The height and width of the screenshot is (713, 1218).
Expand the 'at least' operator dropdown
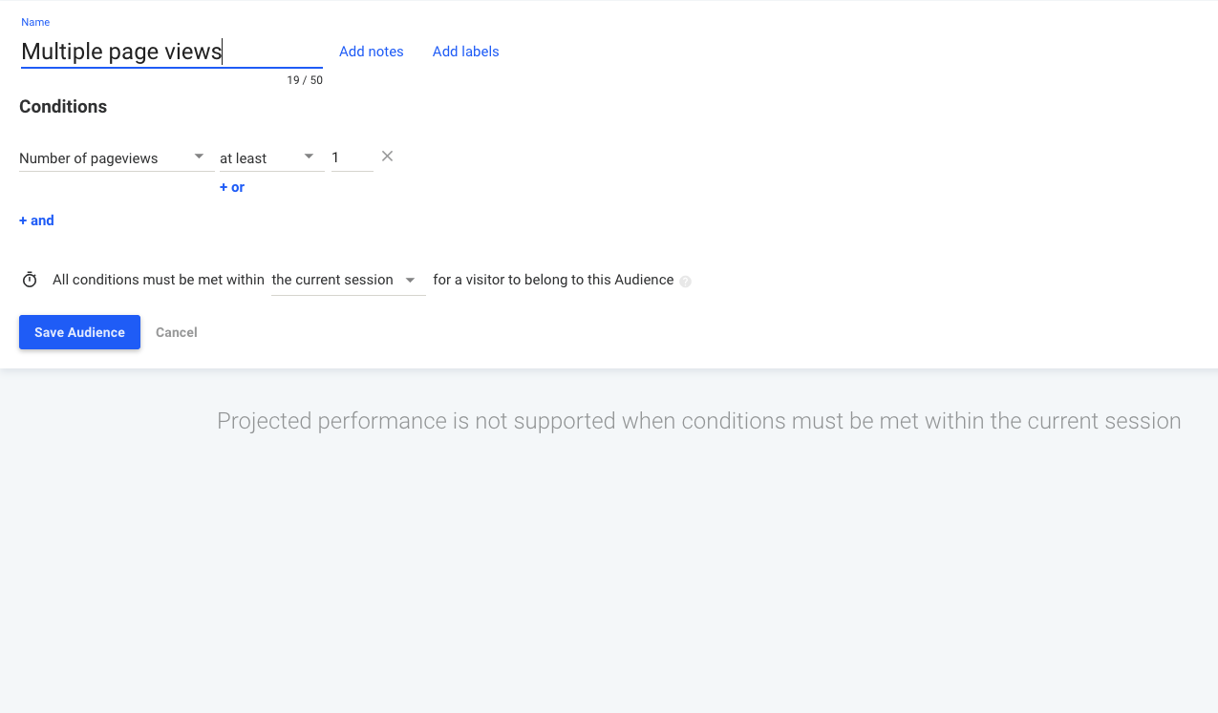(x=271, y=158)
